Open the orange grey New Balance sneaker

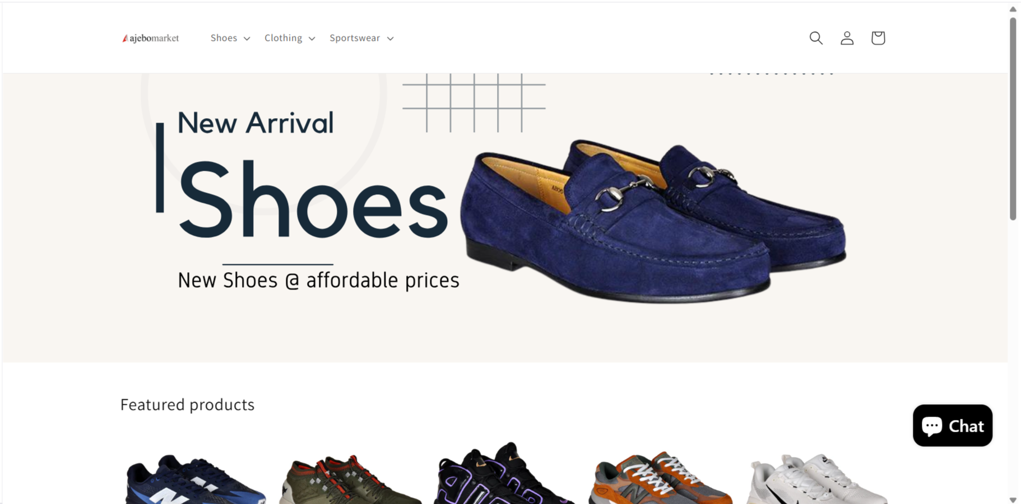tap(660, 477)
